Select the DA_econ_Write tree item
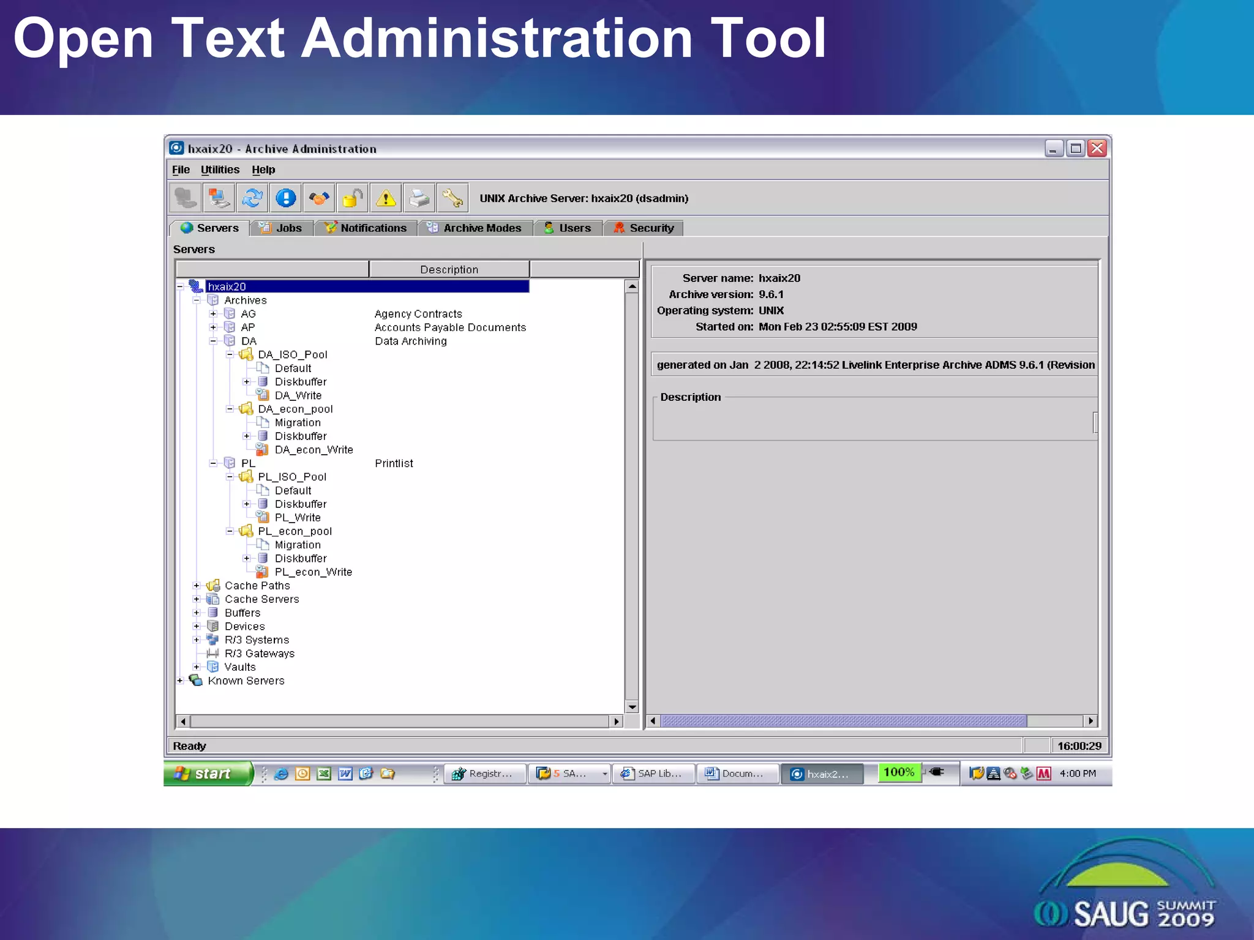 tap(314, 450)
